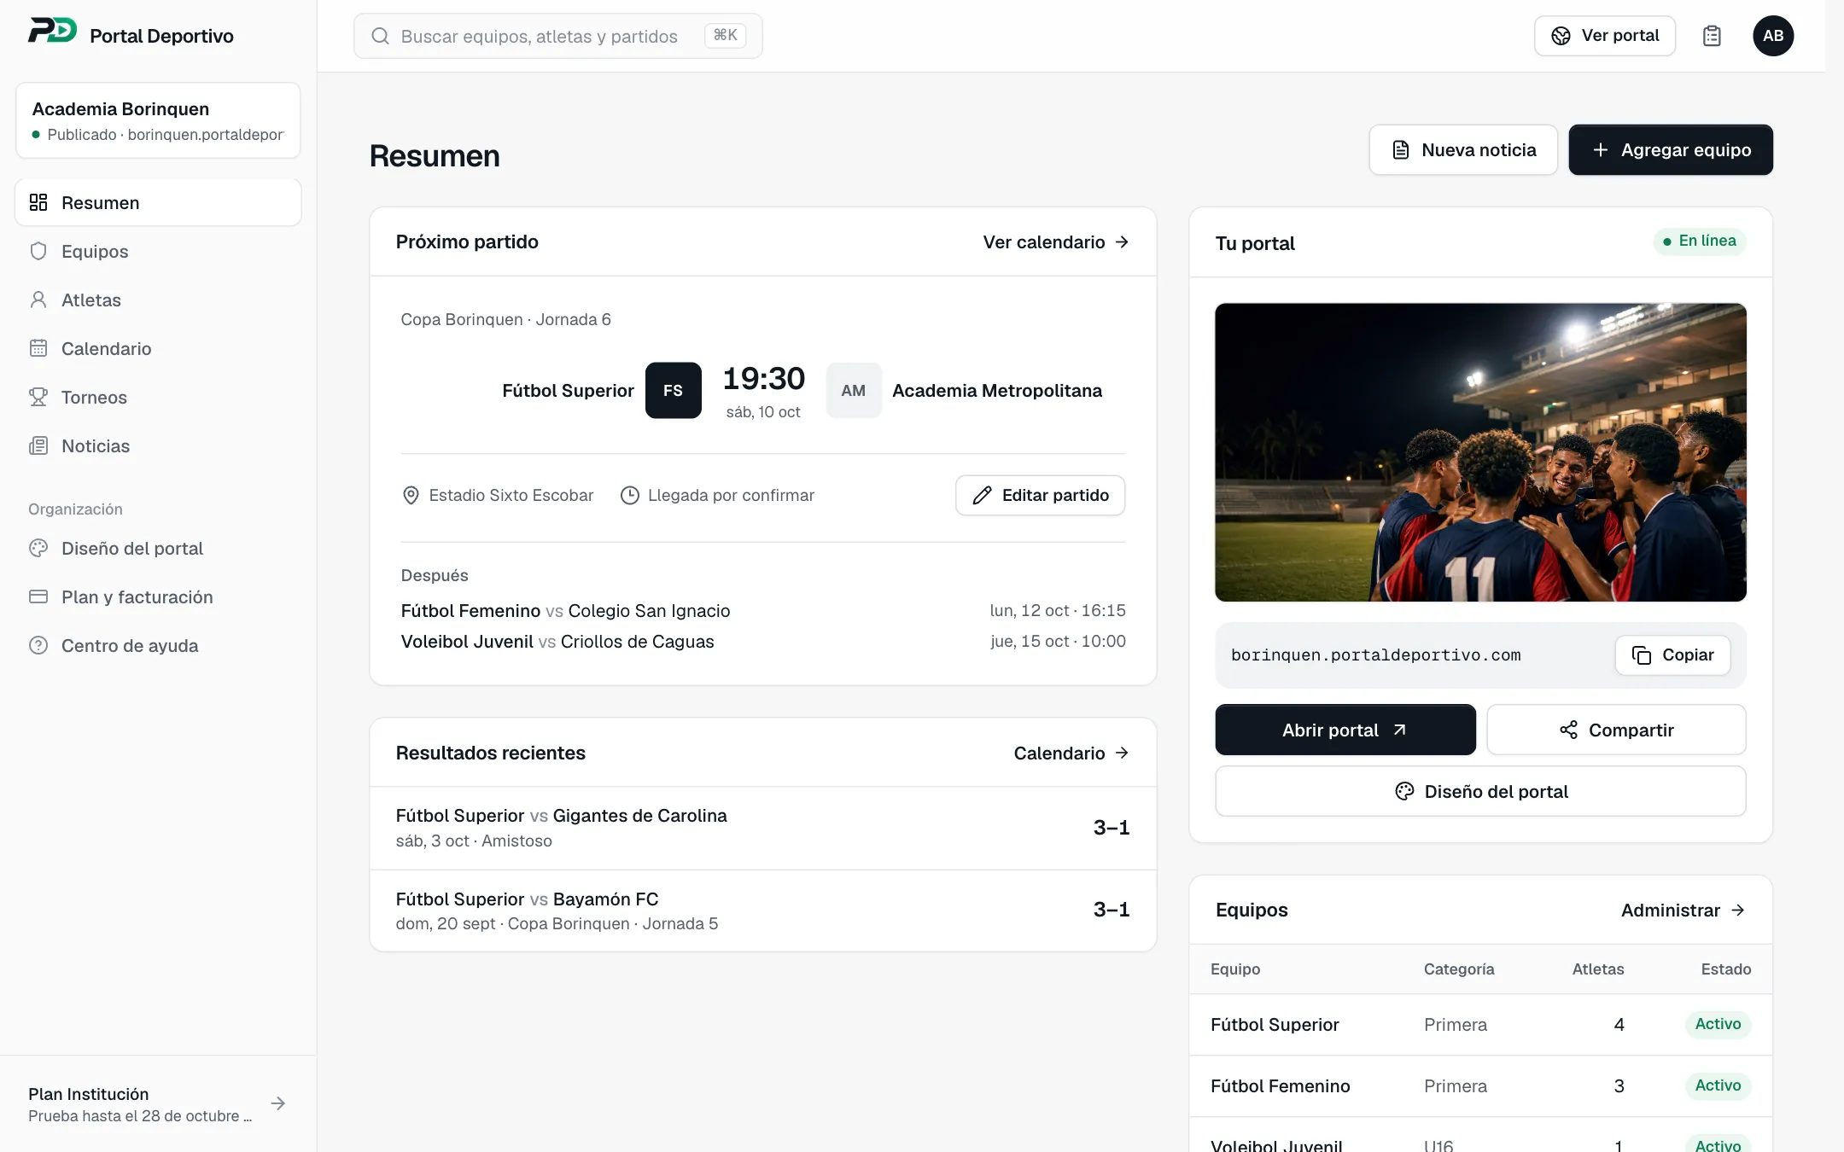
Task: Click Fútbol Femenino row in Equipos table
Action: (1480, 1085)
